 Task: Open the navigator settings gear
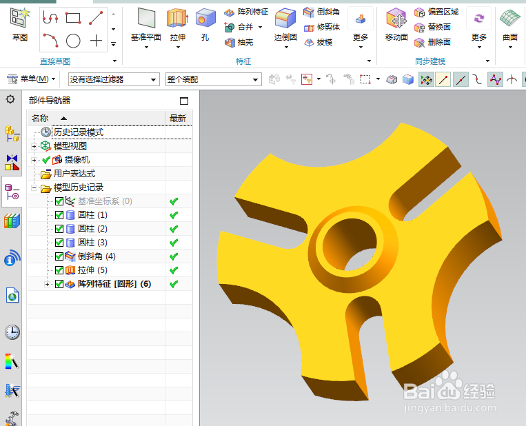click(10, 99)
